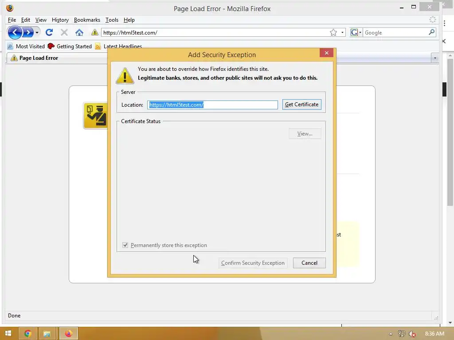Click the passport officer error page icon

click(x=96, y=116)
